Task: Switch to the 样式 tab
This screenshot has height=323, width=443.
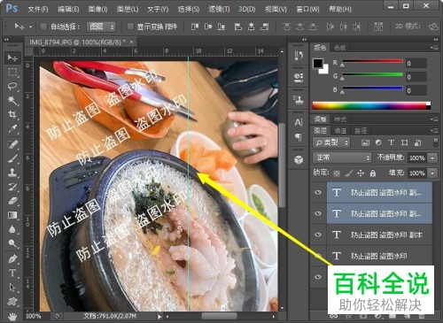Action: coord(340,119)
